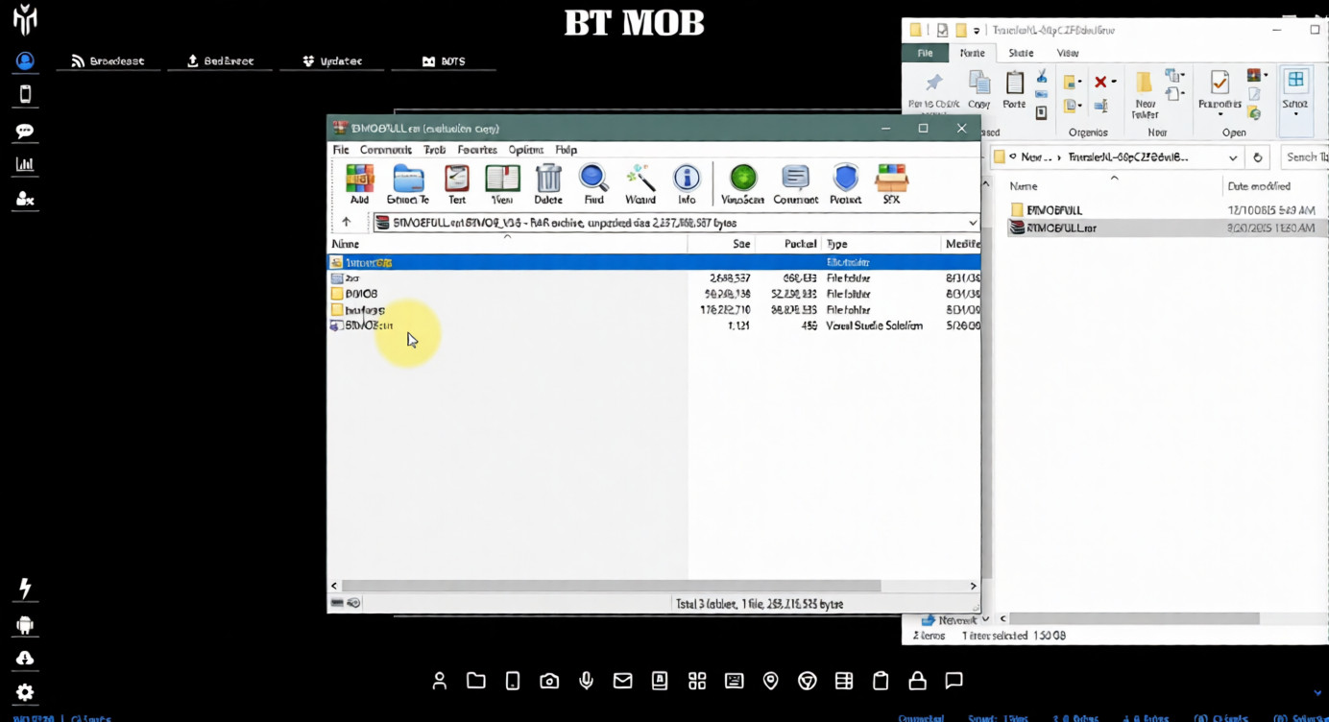Click the VirusScan toolbar icon
This screenshot has height=722, width=1329.
[x=742, y=183]
